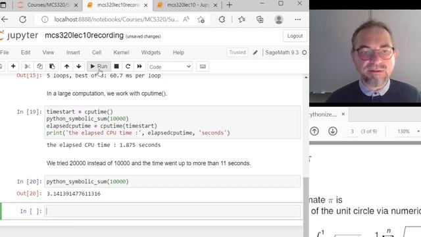Click the PDF page number field showing 3
The width and height of the screenshot is (421, 237).
point(352,132)
